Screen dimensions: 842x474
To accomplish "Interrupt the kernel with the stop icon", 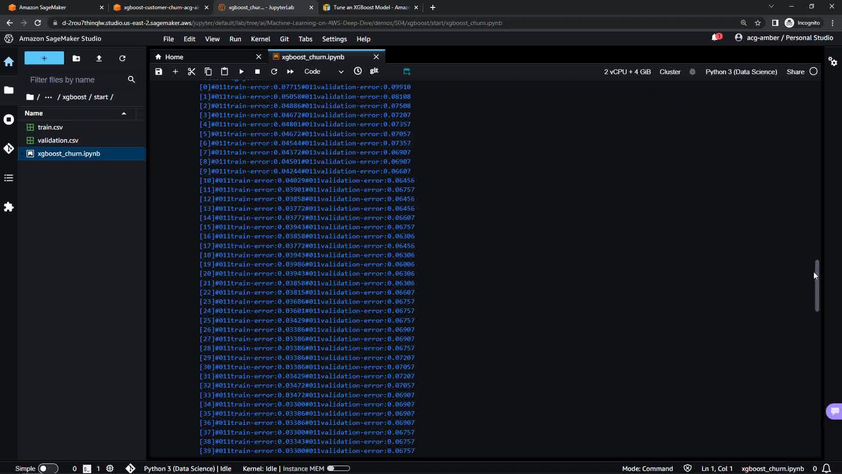I will click(x=257, y=72).
